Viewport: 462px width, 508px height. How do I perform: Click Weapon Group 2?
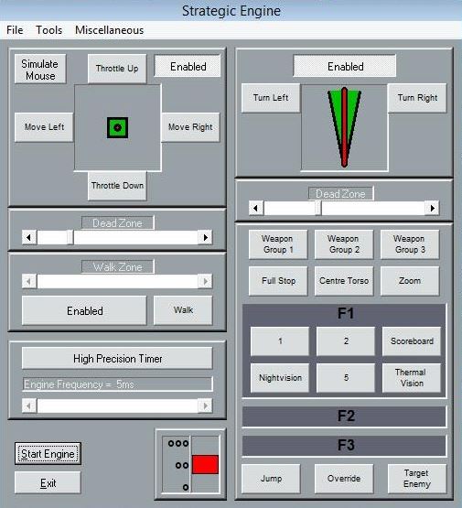[x=344, y=244]
